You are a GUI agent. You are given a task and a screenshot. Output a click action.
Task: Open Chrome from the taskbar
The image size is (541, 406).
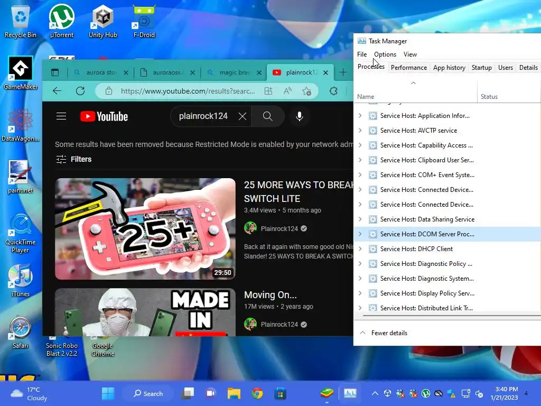pos(257,393)
